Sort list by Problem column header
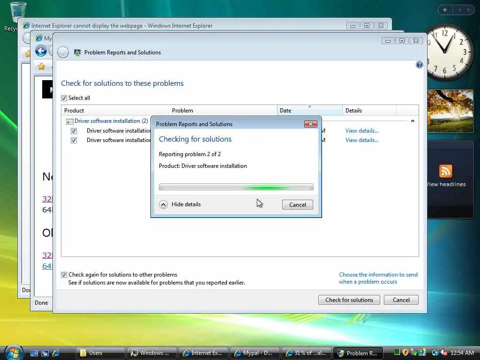Screen dimensions: 480x360 pos(223,111)
